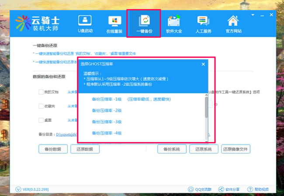The width and height of the screenshot is (284, 196).
Task: Select the 一键备份 tab
Action: [144, 24]
